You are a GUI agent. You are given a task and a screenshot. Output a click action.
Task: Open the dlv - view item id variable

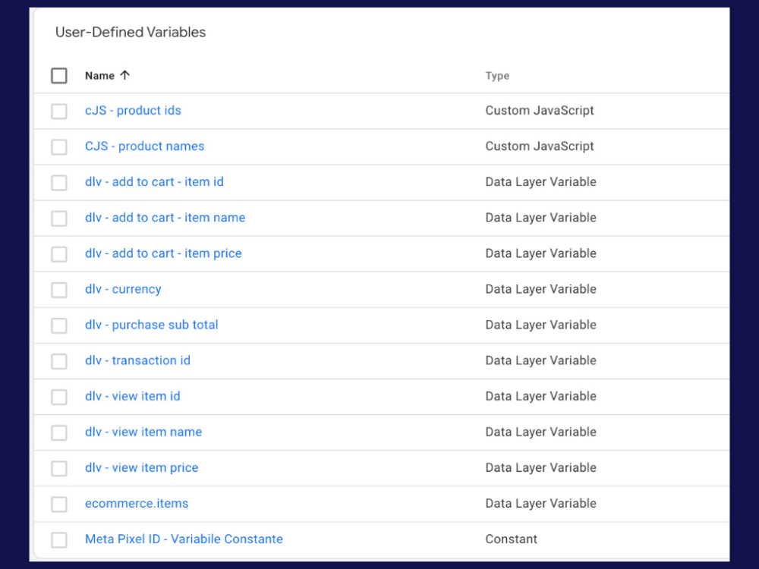coord(133,396)
